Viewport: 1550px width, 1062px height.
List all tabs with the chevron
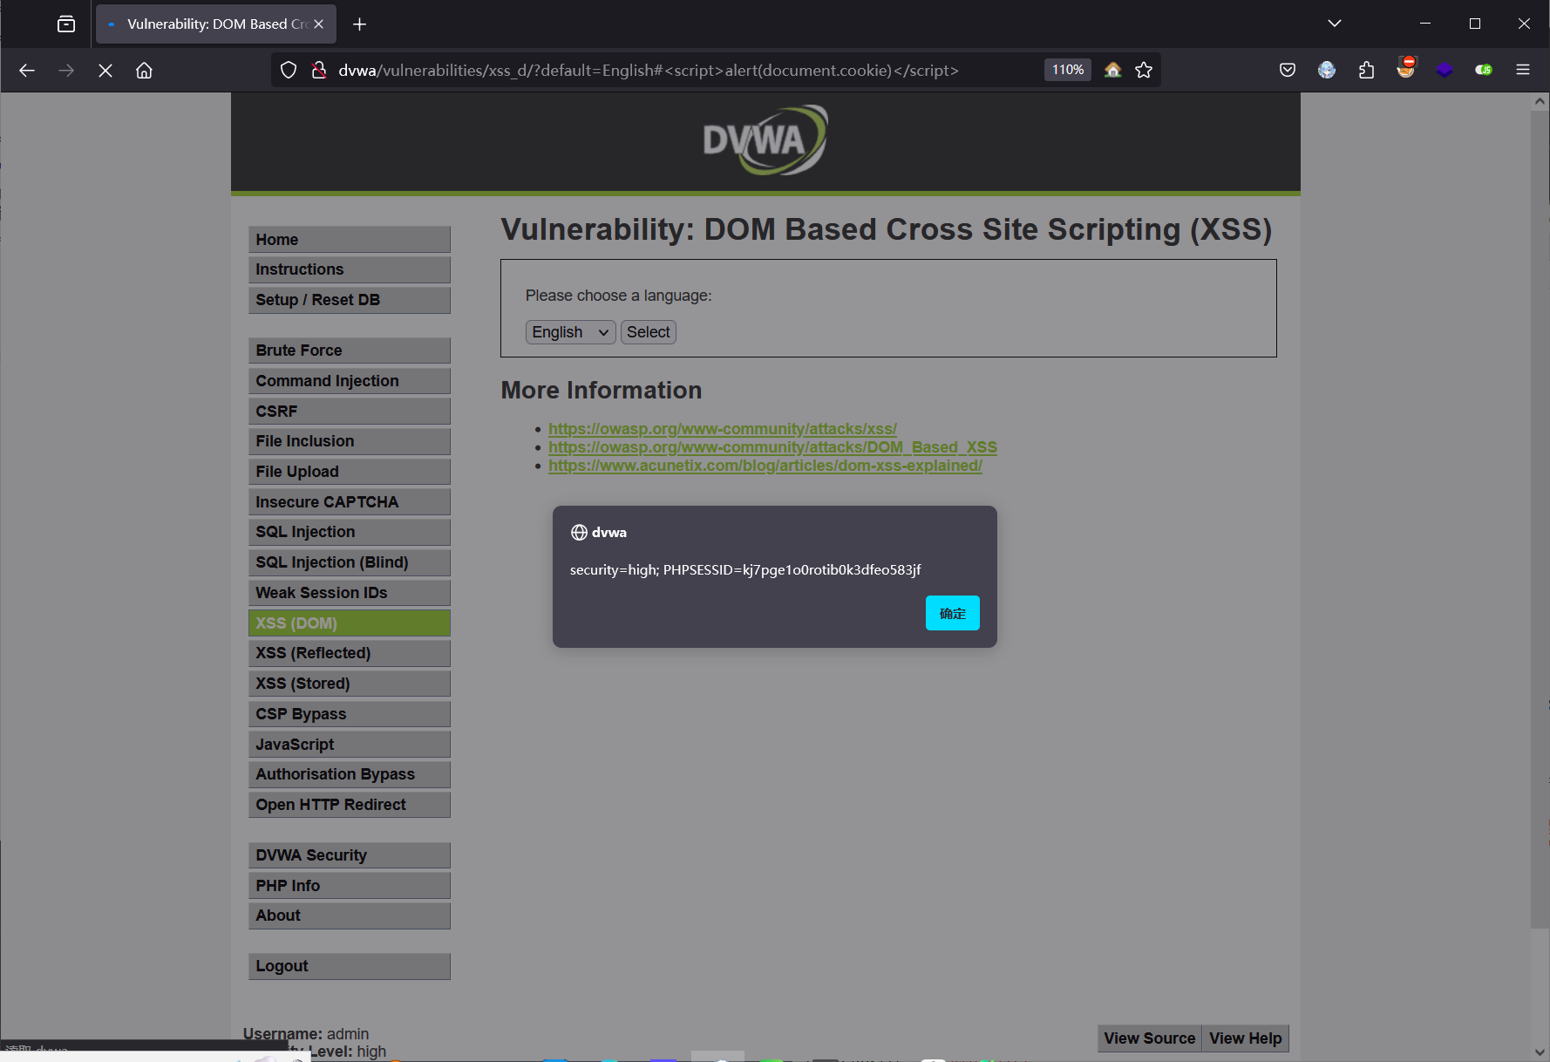1334,24
